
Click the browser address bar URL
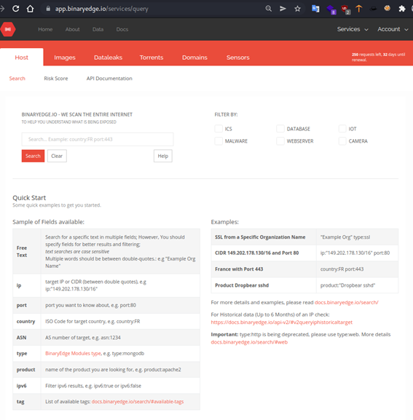[101, 9]
